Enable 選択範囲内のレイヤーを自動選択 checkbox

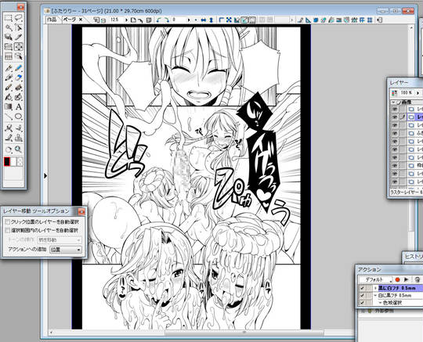[x=8, y=230]
